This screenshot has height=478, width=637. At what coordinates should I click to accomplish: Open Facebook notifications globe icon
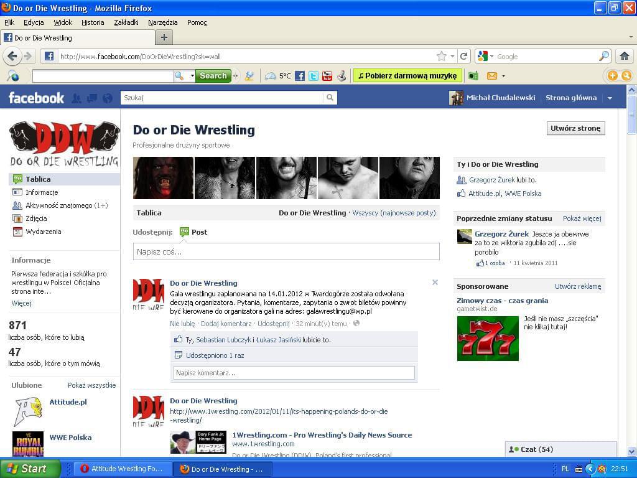108,98
